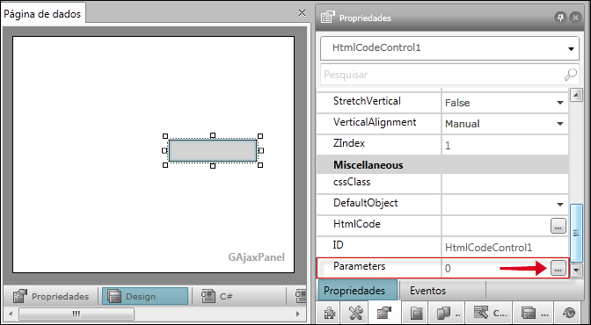Select the puzzle piece panel icon
This screenshot has width=591, height=325.
click(329, 313)
